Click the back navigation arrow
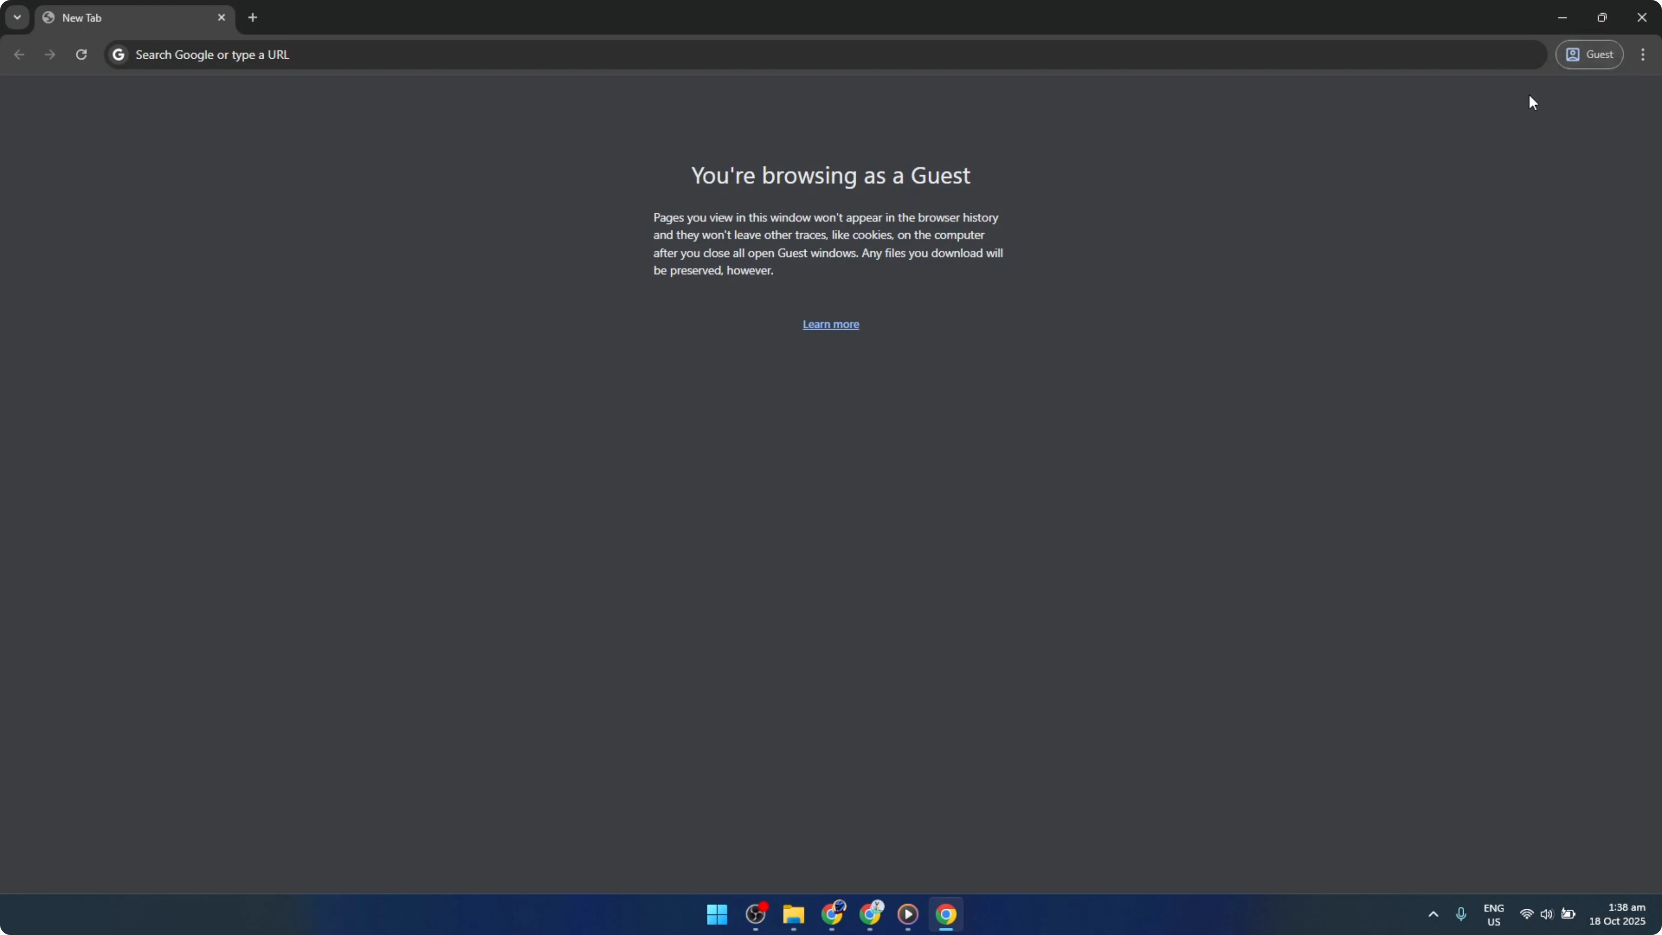1662x935 pixels. (19, 55)
